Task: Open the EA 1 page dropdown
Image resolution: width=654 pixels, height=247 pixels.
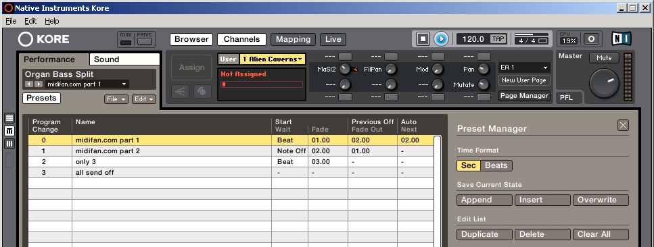Action: click(x=524, y=67)
